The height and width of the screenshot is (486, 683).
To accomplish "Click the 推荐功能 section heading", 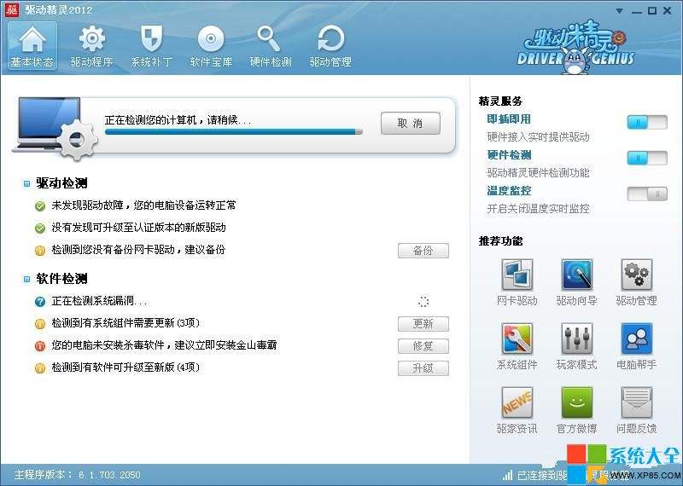I will click(500, 241).
